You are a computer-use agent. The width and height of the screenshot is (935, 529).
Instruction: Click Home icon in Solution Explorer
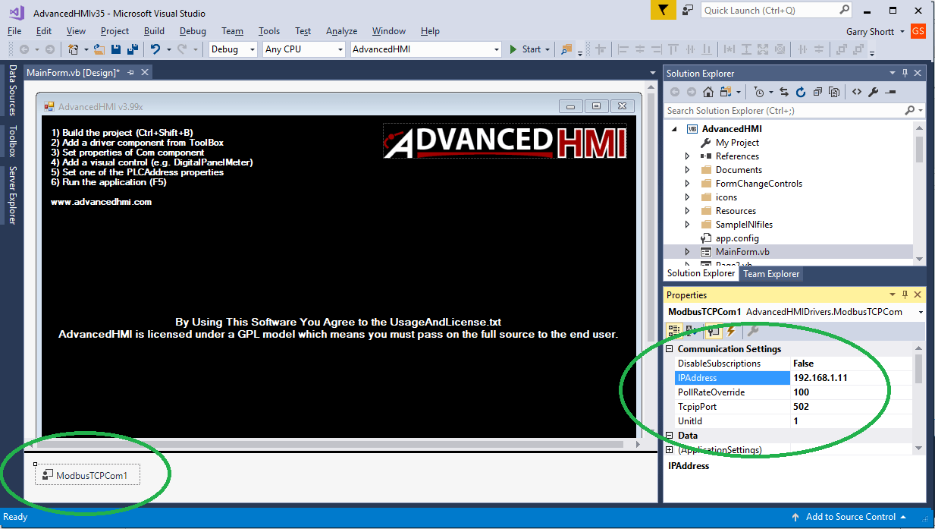point(708,92)
